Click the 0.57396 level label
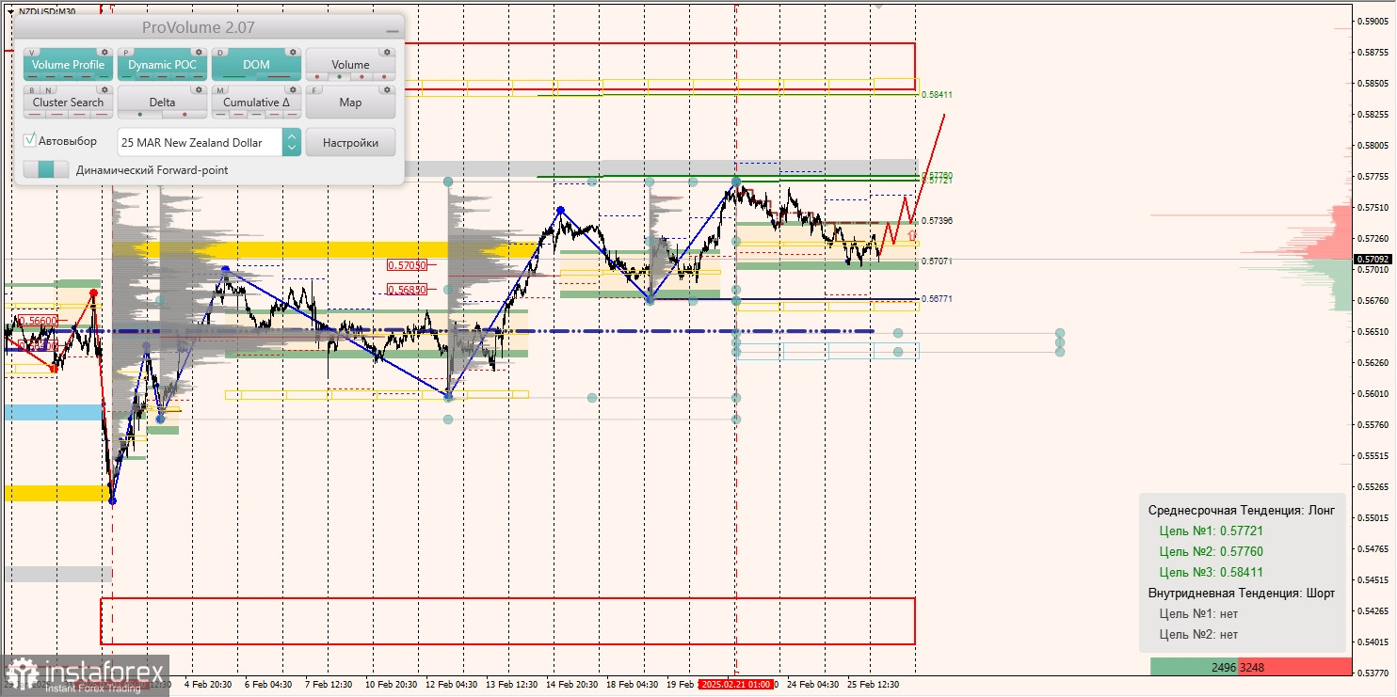The height and width of the screenshot is (697, 1397). pyautogui.click(x=937, y=220)
